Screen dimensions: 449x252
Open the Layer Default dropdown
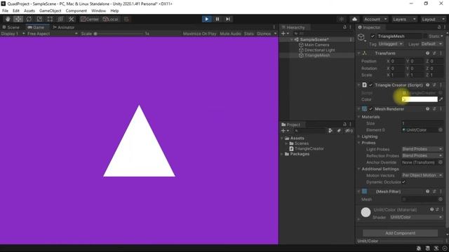click(x=431, y=43)
